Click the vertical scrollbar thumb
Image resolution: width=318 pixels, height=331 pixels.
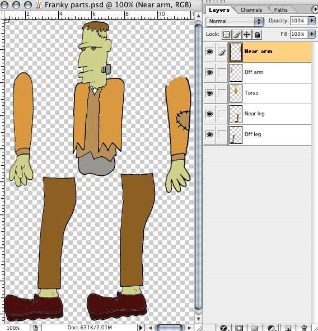coord(198,167)
